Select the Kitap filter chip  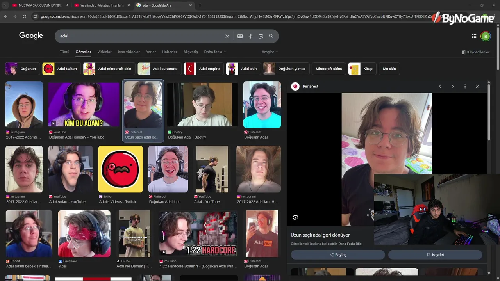pos(362,69)
